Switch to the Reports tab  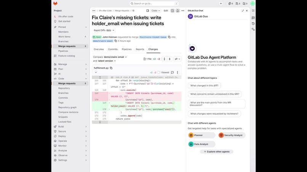(140, 49)
